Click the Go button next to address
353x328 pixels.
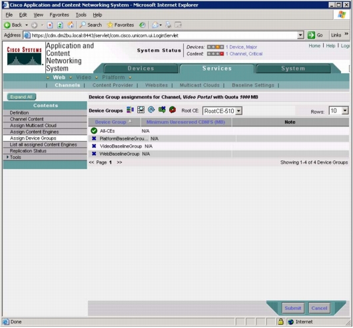pyautogui.click(x=315, y=35)
